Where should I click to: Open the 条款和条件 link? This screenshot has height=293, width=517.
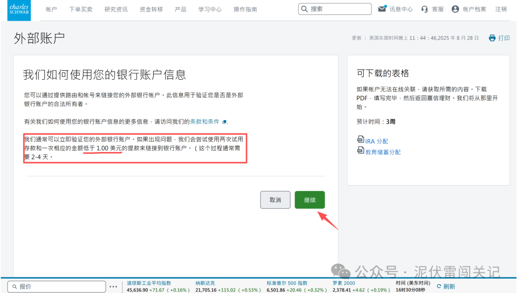205,121
